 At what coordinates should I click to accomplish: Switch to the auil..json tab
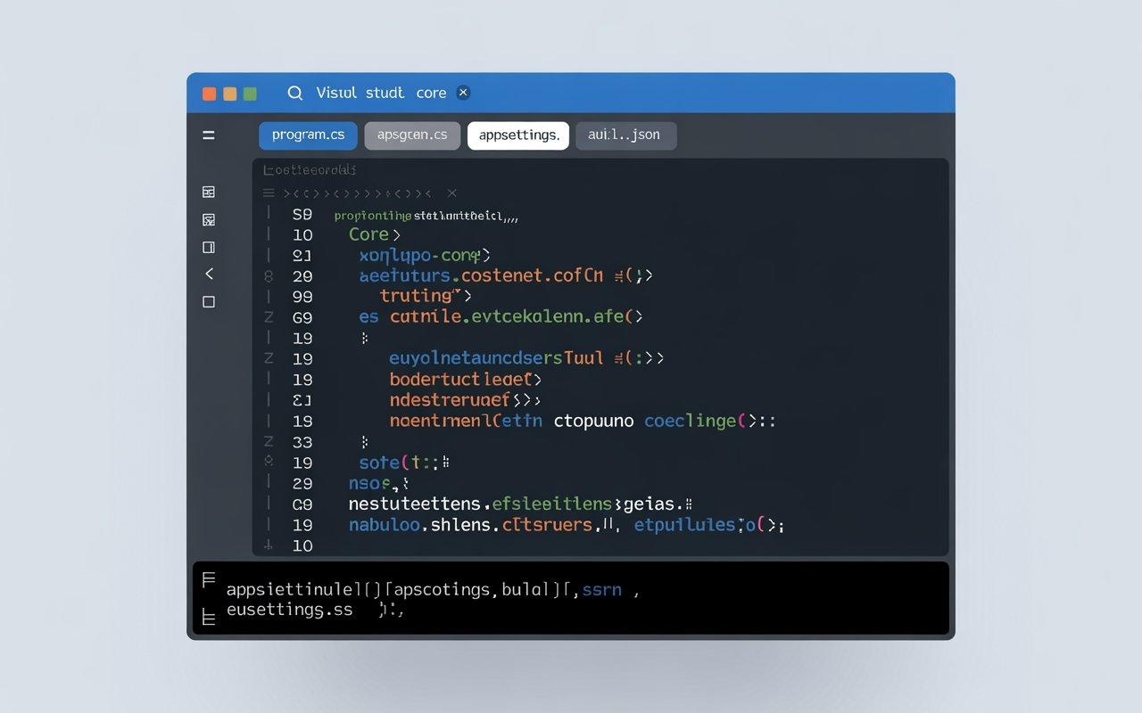tap(625, 135)
